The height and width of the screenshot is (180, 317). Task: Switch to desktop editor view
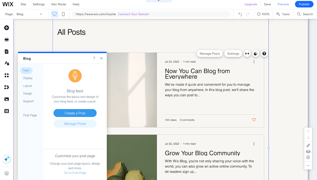click(55, 14)
